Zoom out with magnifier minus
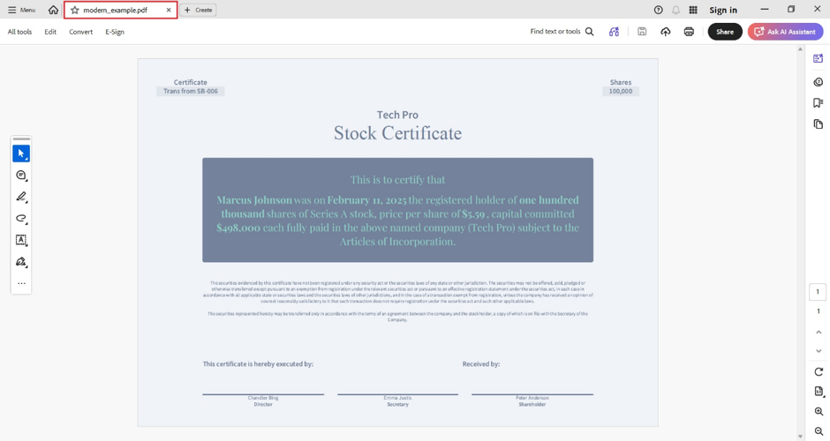The width and height of the screenshot is (830, 441). (819, 431)
